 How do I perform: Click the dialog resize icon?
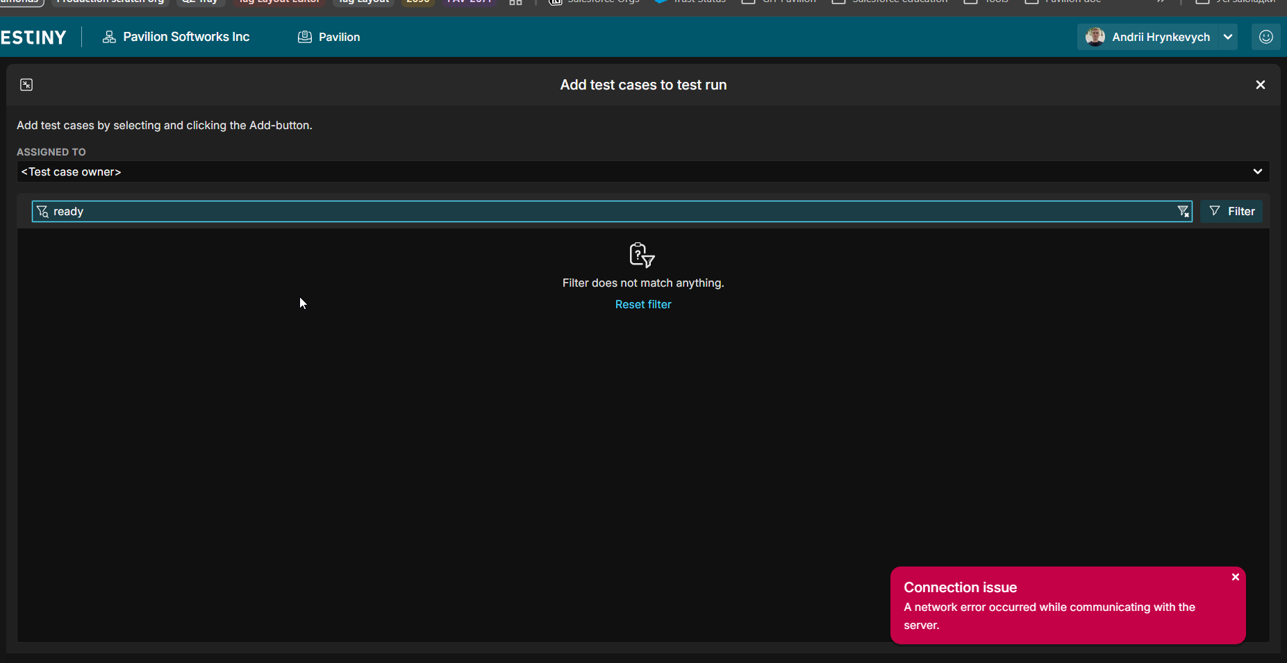tap(26, 85)
